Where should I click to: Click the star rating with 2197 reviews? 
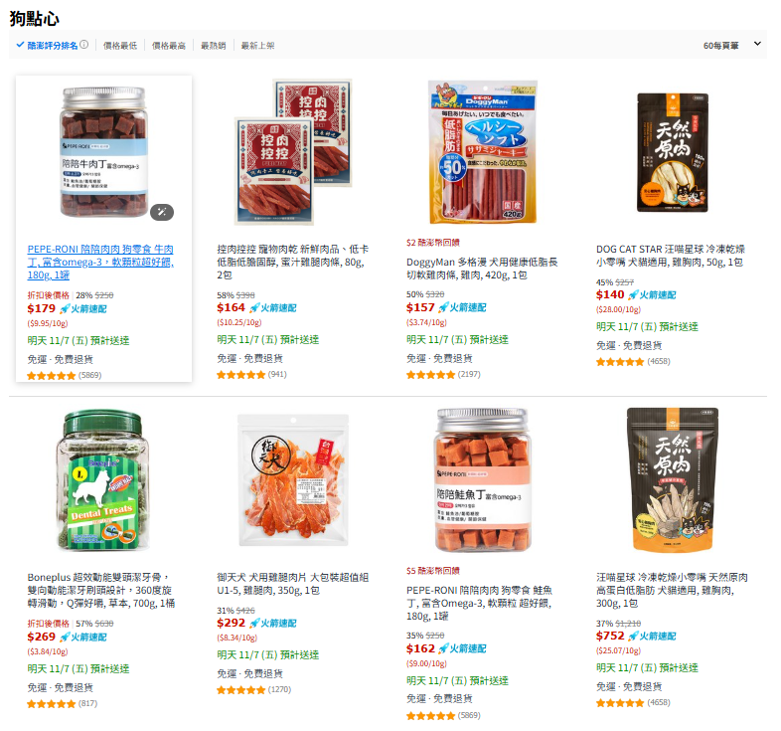click(431, 375)
